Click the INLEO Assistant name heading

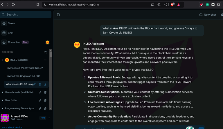[93, 44]
